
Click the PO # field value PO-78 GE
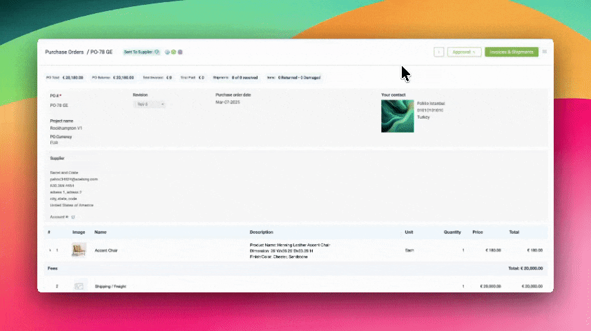(x=59, y=106)
